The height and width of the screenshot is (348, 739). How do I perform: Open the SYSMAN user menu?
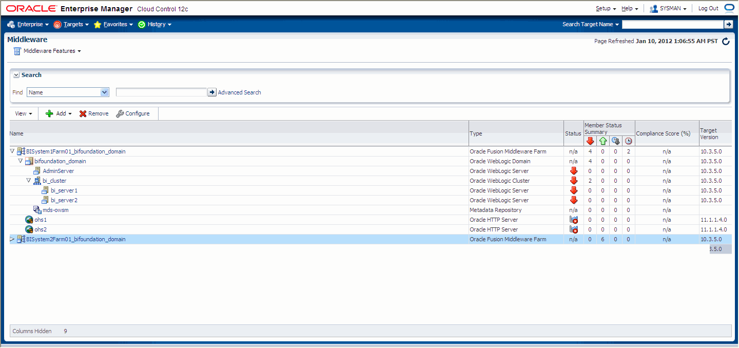pos(668,8)
